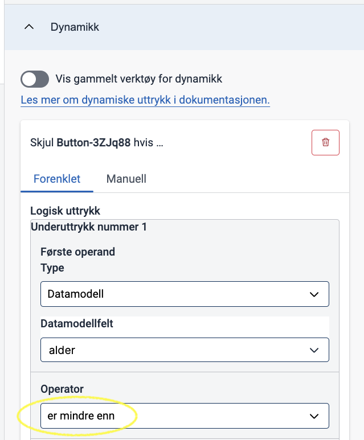Toggle the Vis gammelt verktøy switch

tap(35, 79)
